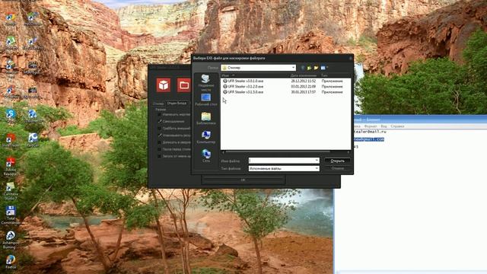This screenshot has width=487, height=274.
Task: Open the Справка menu in Notepad
Action: [397, 126]
